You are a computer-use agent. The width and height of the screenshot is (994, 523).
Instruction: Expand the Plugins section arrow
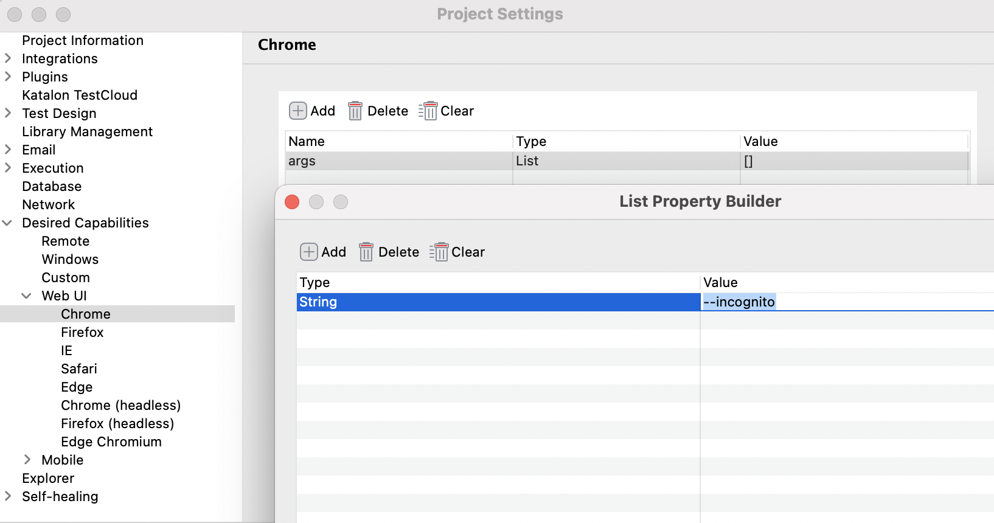pyautogui.click(x=9, y=77)
